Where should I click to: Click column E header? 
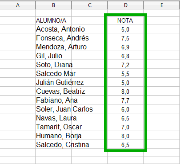click(162, 5)
